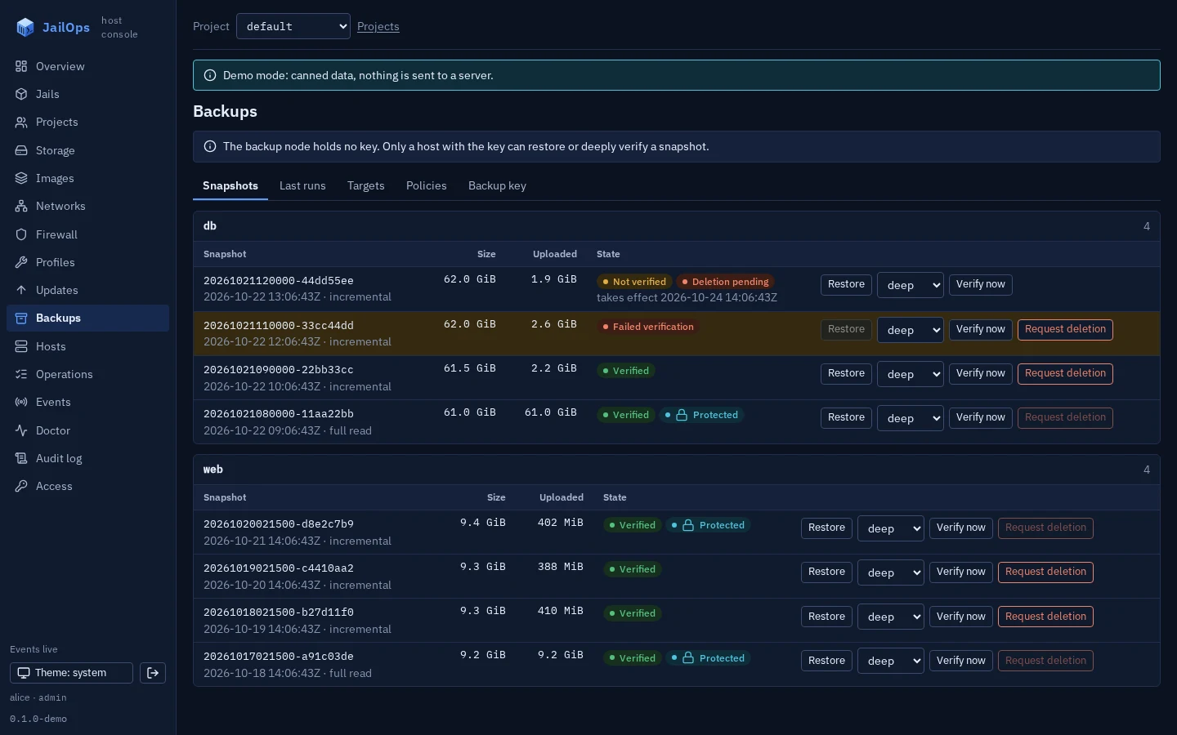Request deletion of snapshot 33cc44dd

[x=1065, y=329]
